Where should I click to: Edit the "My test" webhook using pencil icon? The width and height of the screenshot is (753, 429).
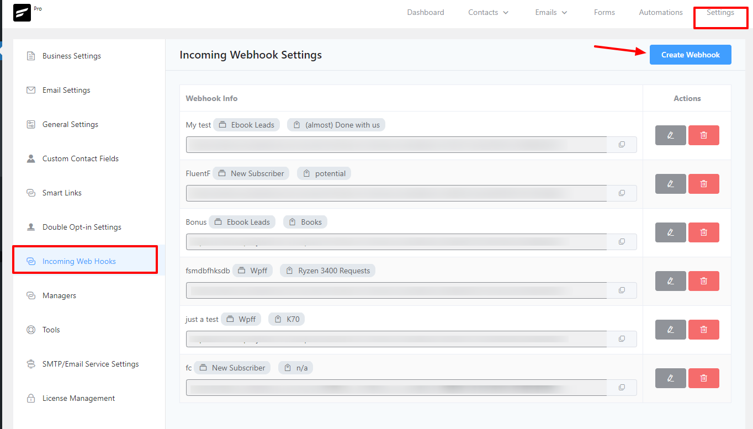[x=670, y=135]
